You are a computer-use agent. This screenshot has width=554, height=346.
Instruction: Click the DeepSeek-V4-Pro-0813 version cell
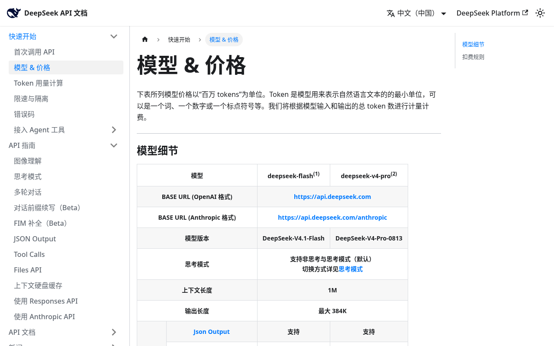[x=369, y=238]
